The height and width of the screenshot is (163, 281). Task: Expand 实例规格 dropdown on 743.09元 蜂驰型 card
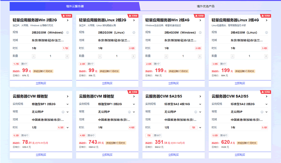134,104
